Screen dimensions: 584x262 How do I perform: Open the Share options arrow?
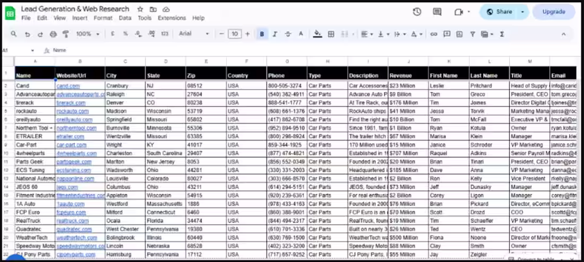(522, 12)
